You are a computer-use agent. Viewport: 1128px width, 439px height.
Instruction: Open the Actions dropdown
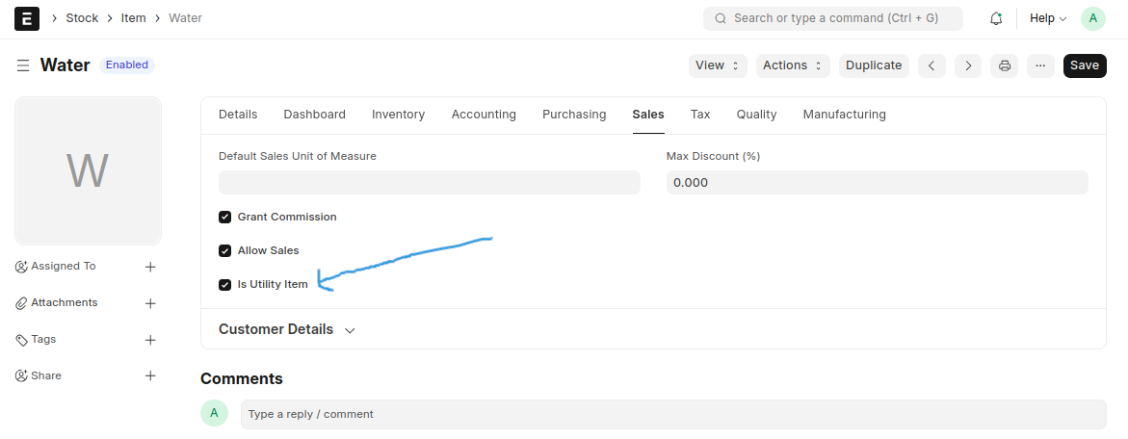coord(793,65)
